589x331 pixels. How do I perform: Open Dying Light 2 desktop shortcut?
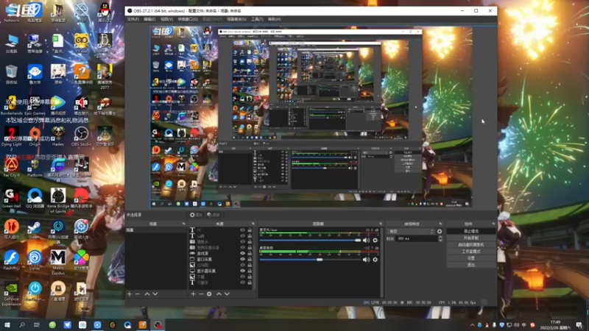click(x=11, y=138)
